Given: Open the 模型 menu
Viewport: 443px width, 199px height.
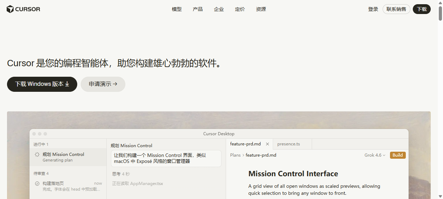Looking at the screenshot, I should coord(177,9).
